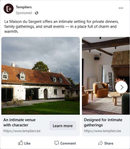Open templiers.be URL under first card
The width and height of the screenshot is (130, 149).
point(22,131)
